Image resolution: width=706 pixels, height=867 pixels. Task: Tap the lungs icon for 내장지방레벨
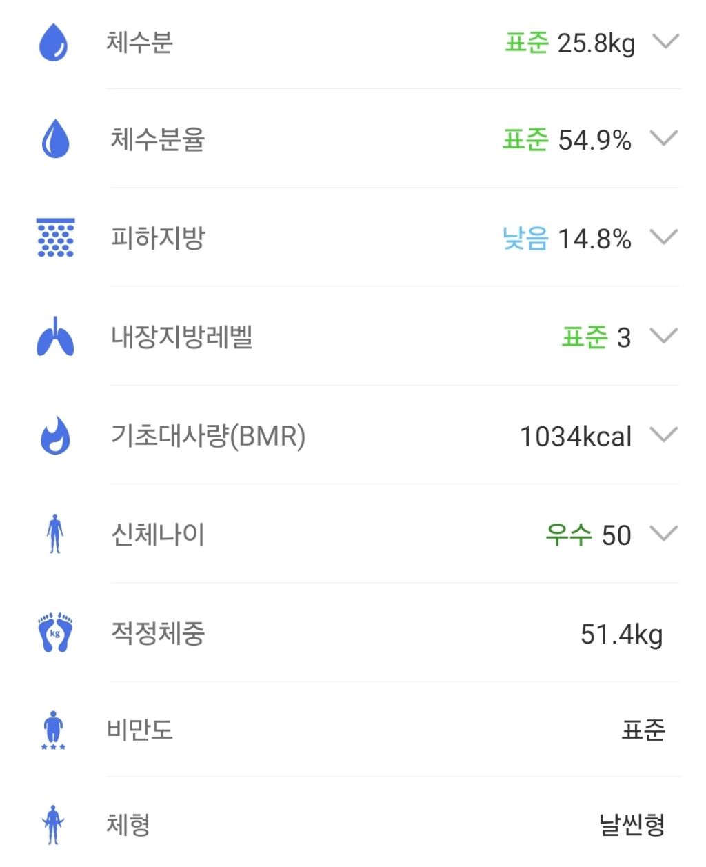[x=55, y=337]
